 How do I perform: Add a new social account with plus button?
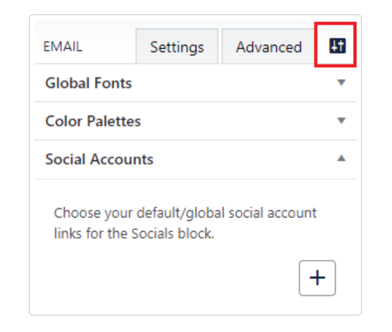click(x=317, y=278)
